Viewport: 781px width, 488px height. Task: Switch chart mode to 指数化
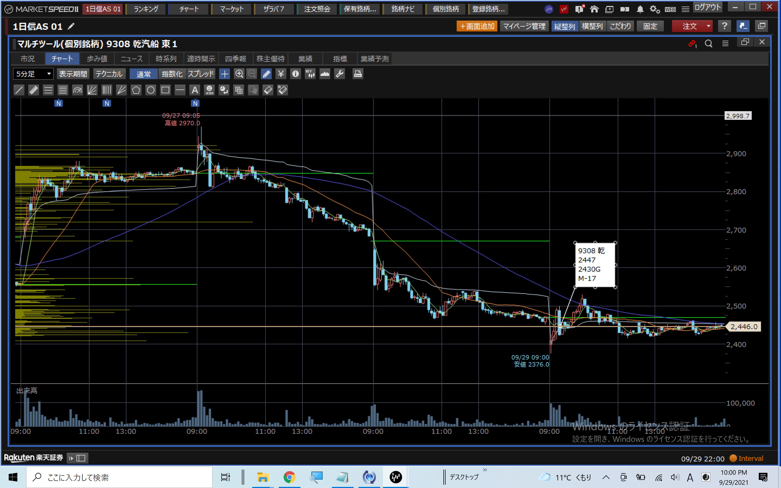[172, 74]
